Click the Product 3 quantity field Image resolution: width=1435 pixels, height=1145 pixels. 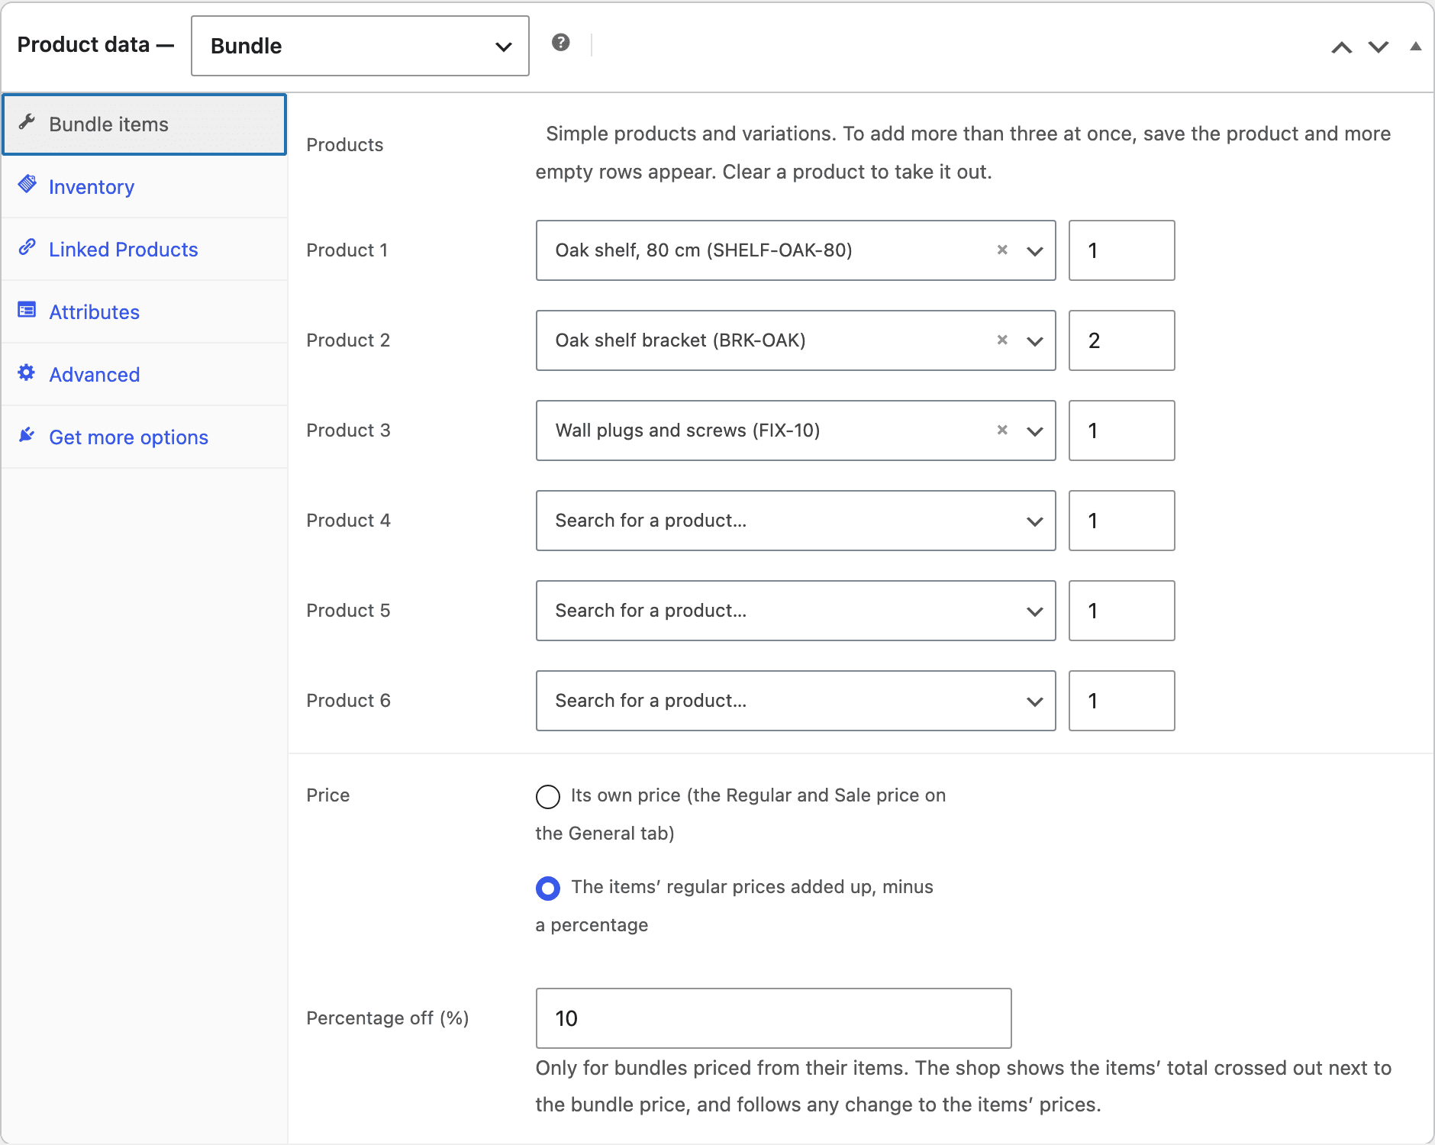1122,431
